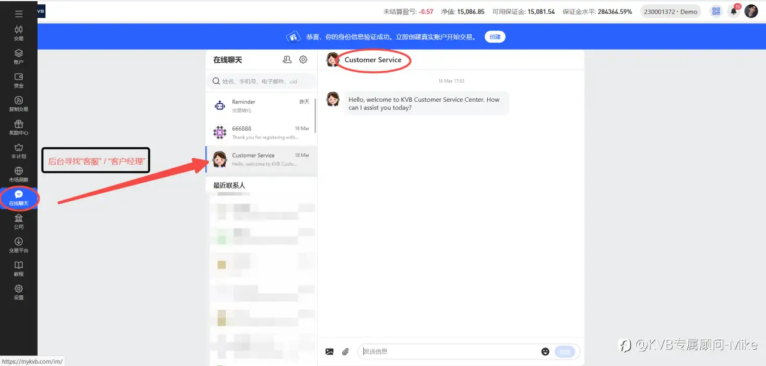Click the 最近联系人 heading

[x=229, y=186]
